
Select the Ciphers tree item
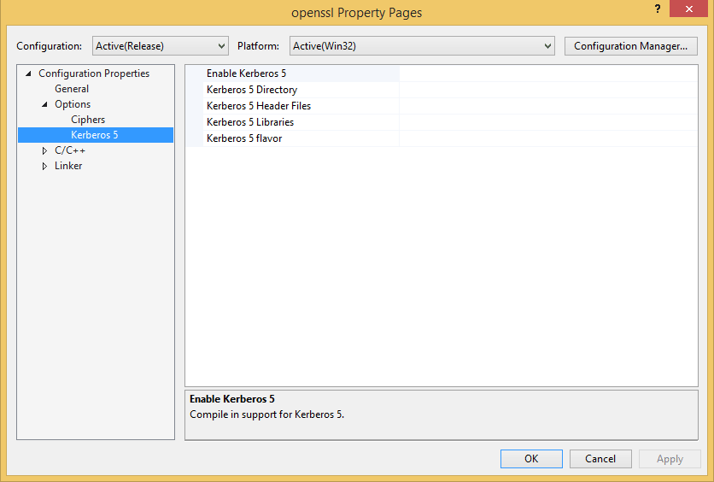[x=88, y=120]
